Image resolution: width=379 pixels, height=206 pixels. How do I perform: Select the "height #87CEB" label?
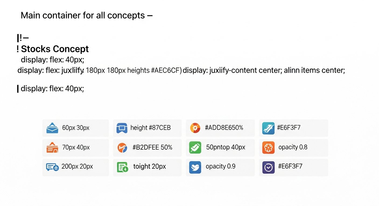(x=150, y=128)
